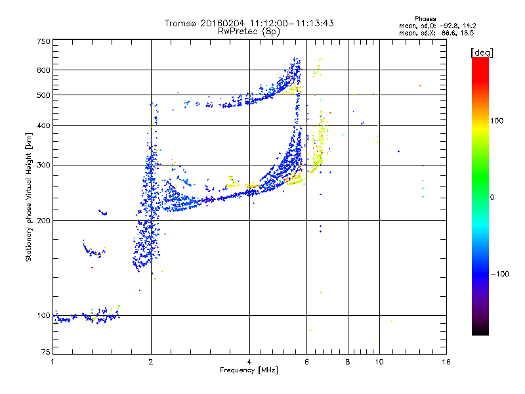
Task: Click the y-axis tick label '400'
Action: click(x=43, y=125)
